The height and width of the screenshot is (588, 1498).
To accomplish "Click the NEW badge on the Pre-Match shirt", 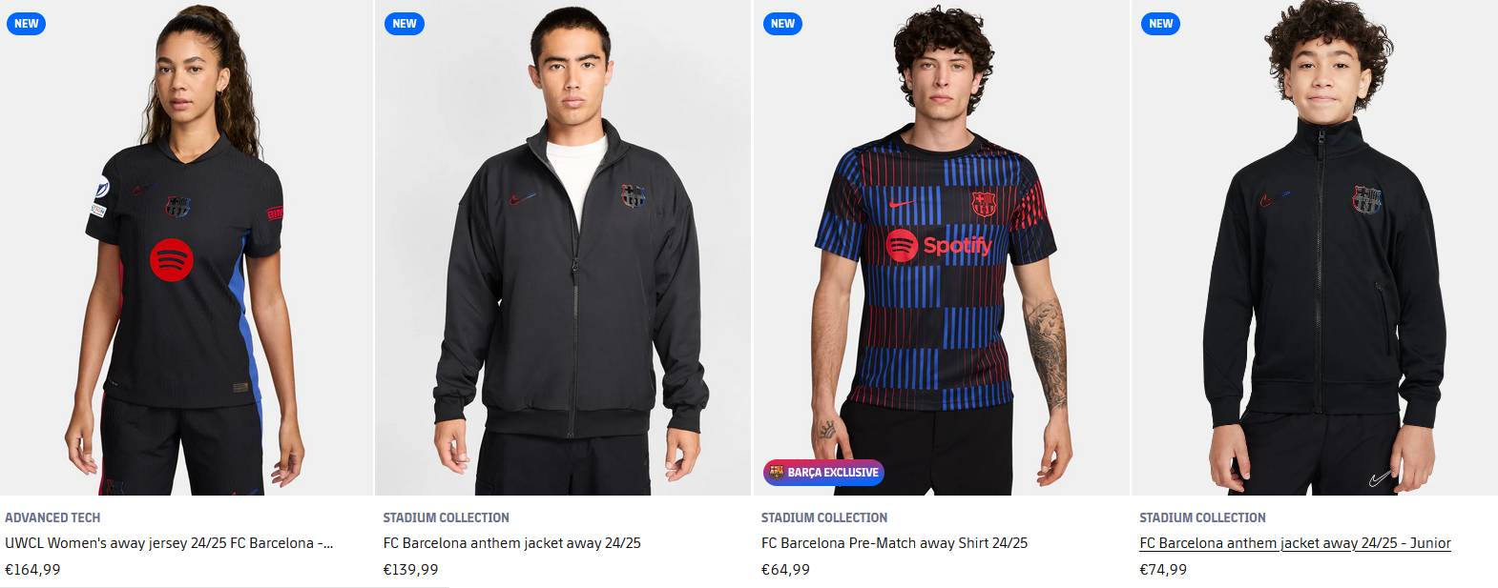I will [x=782, y=24].
